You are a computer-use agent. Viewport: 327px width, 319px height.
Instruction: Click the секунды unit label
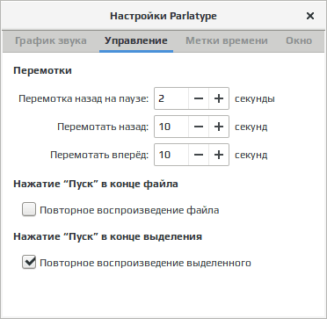click(x=255, y=98)
